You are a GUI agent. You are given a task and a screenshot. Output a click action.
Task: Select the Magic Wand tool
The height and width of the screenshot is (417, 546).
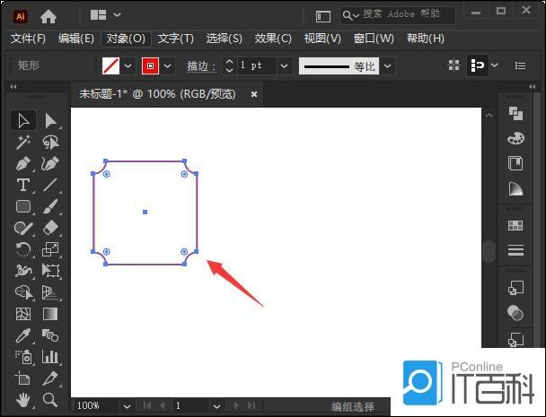[23, 142]
